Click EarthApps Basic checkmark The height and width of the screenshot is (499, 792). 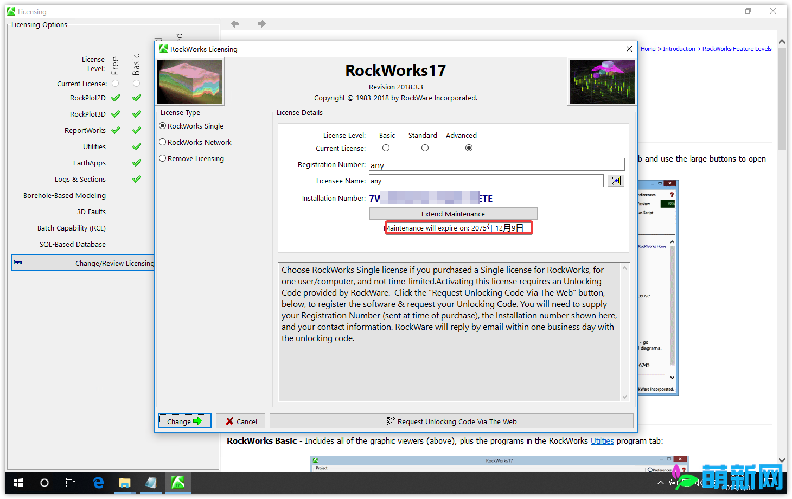[x=137, y=163]
